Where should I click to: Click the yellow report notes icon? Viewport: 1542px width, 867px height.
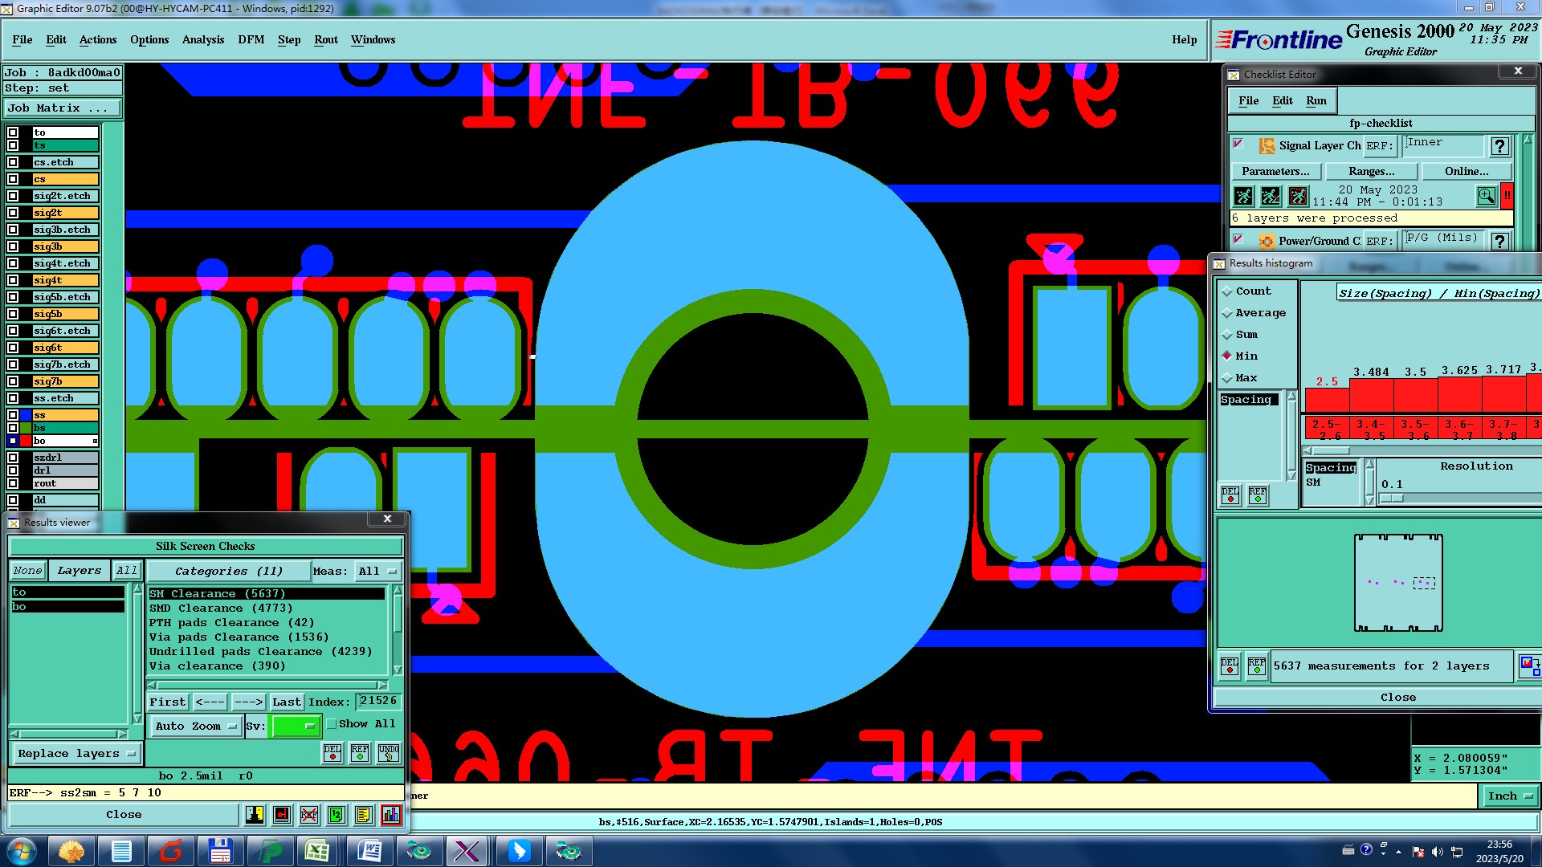[364, 815]
